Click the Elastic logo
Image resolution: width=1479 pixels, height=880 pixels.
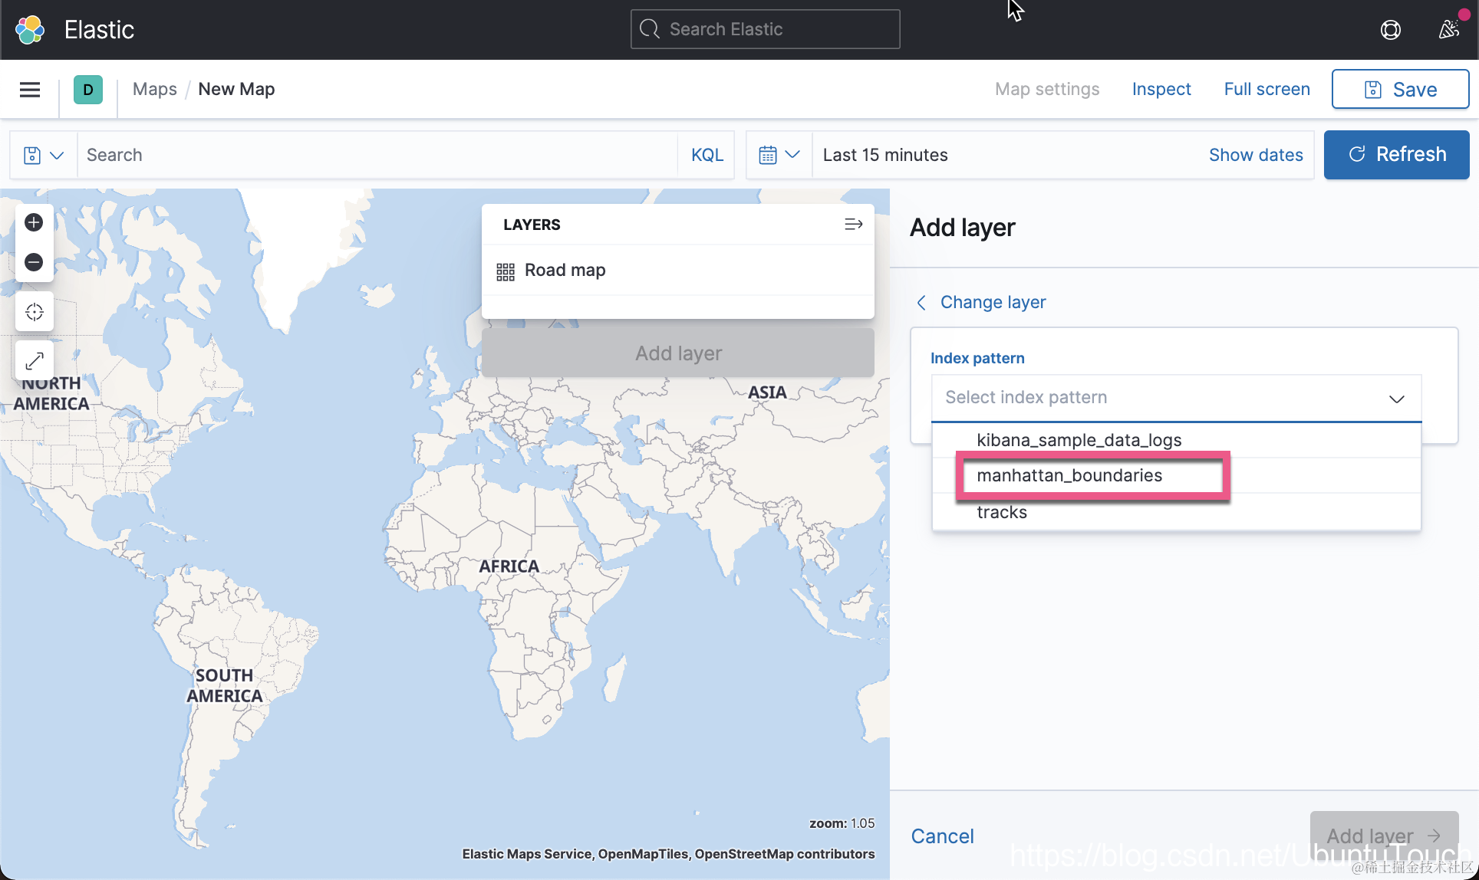click(x=31, y=30)
